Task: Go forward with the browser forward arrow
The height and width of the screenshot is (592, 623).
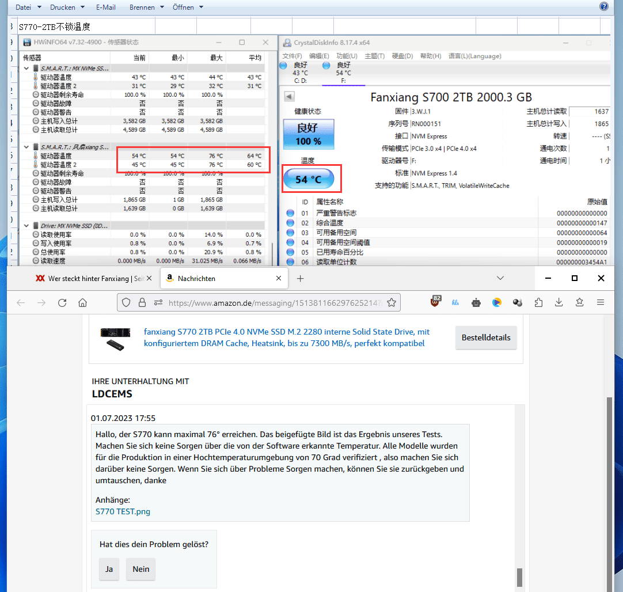Action: pyautogui.click(x=41, y=303)
